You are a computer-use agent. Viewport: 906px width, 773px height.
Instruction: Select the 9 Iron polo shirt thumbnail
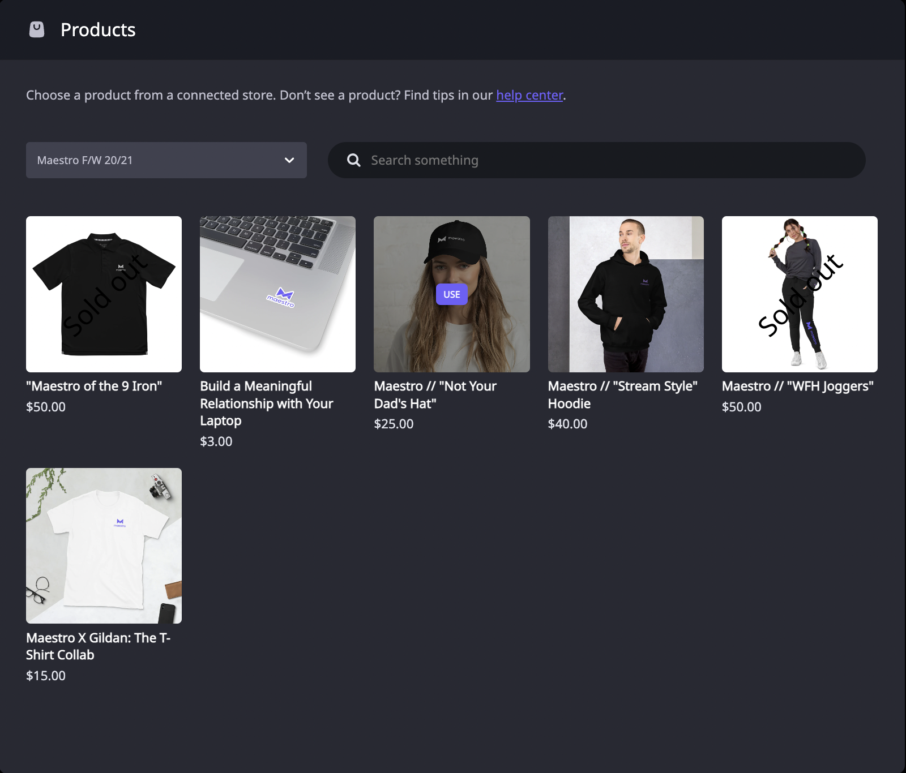point(104,294)
